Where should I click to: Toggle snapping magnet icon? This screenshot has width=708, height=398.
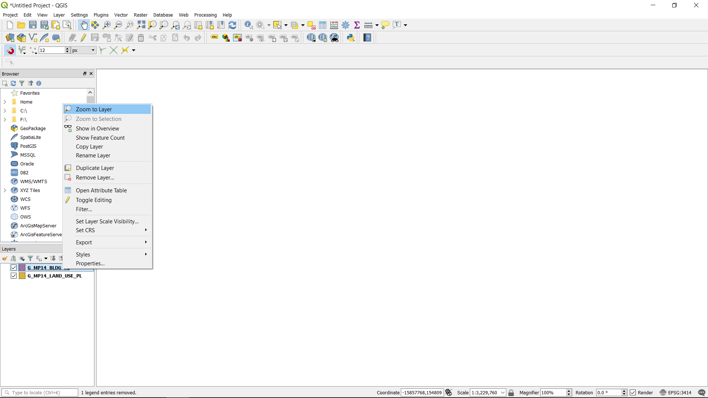coord(10,50)
